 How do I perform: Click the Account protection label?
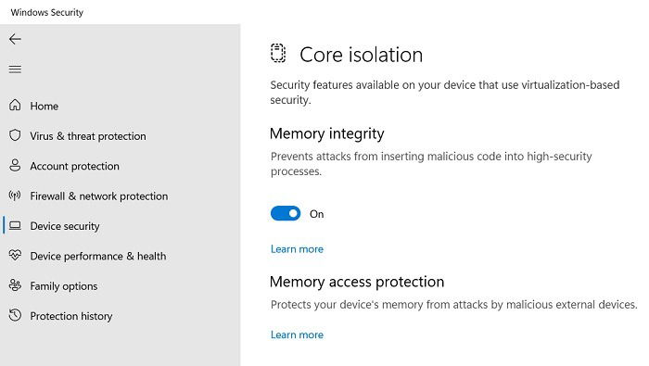click(x=74, y=166)
